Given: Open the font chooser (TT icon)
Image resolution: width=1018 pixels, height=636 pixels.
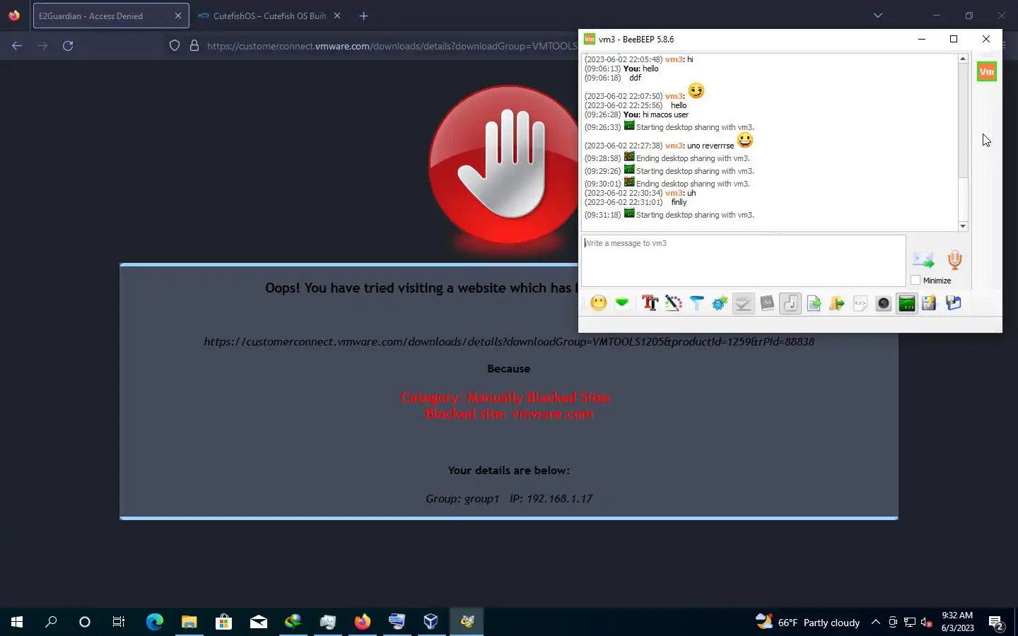Looking at the screenshot, I should coord(650,303).
